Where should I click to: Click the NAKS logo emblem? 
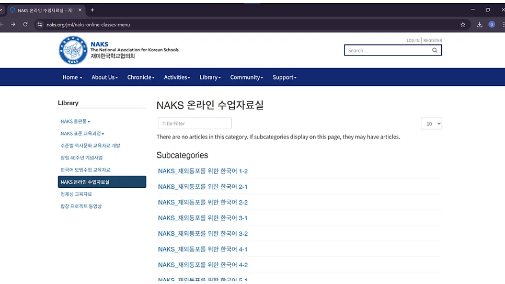[x=73, y=50]
